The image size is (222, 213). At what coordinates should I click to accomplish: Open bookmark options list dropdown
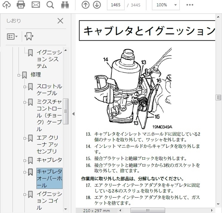coord(12,37)
